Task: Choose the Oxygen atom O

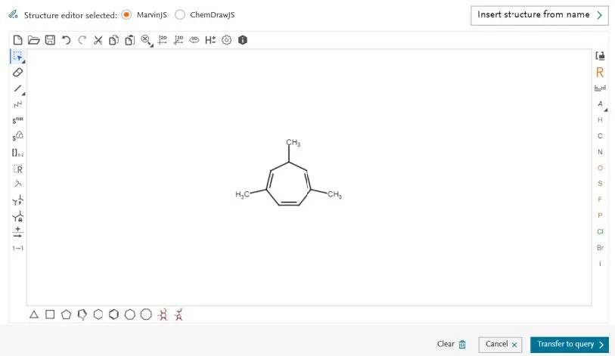Action: [x=600, y=169]
